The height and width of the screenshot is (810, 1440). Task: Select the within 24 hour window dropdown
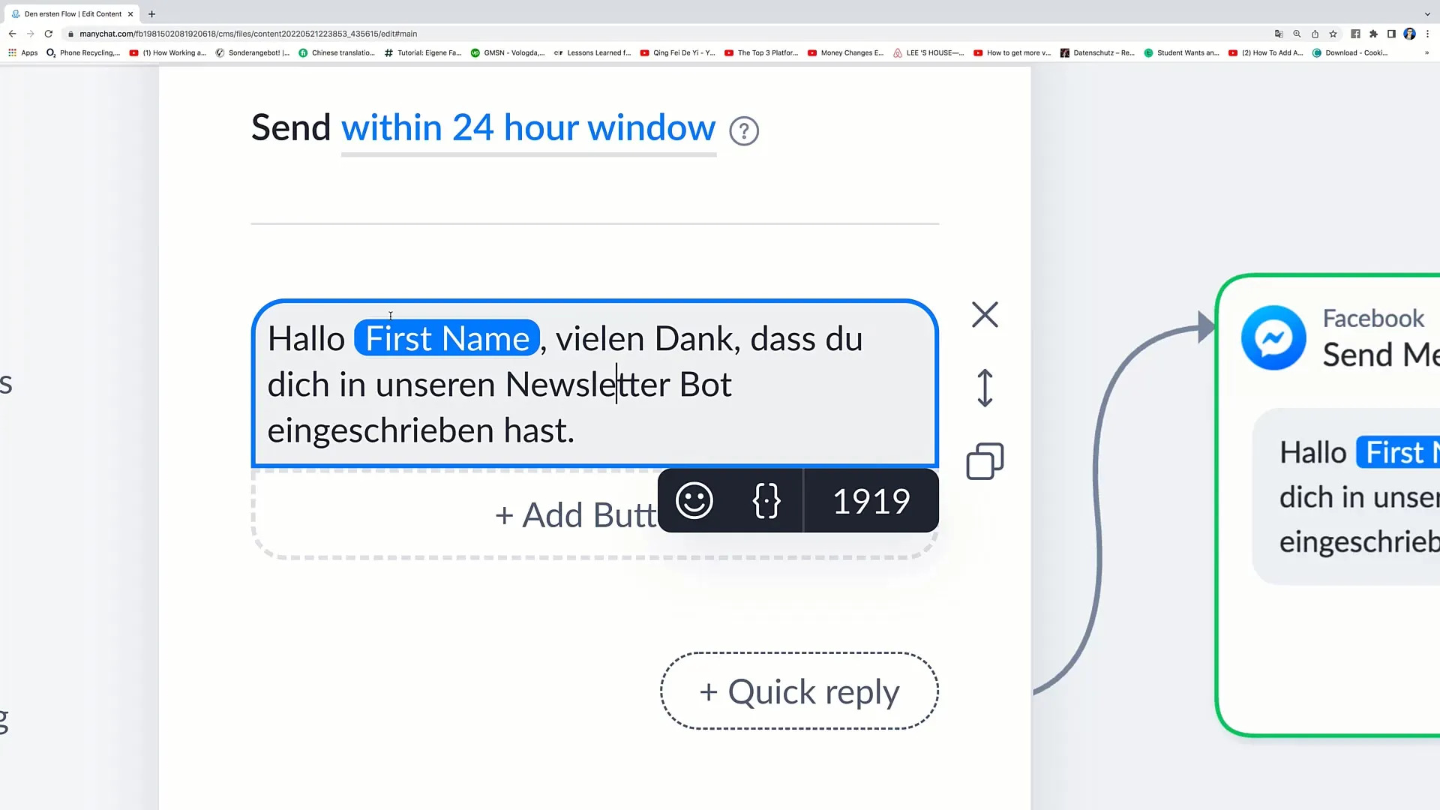(528, 127)
